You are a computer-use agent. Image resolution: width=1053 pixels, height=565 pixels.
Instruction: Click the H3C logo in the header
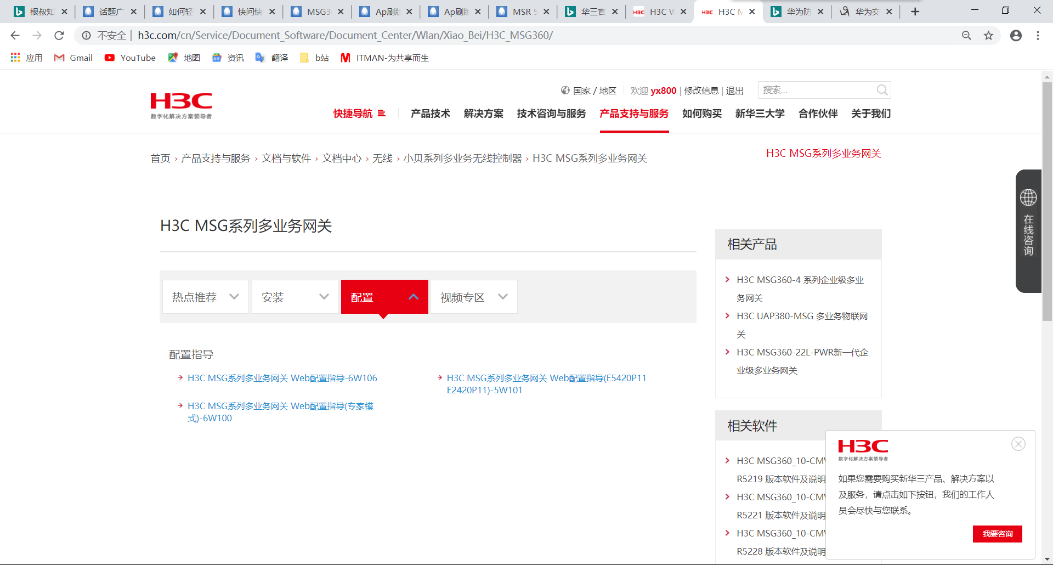181,106
